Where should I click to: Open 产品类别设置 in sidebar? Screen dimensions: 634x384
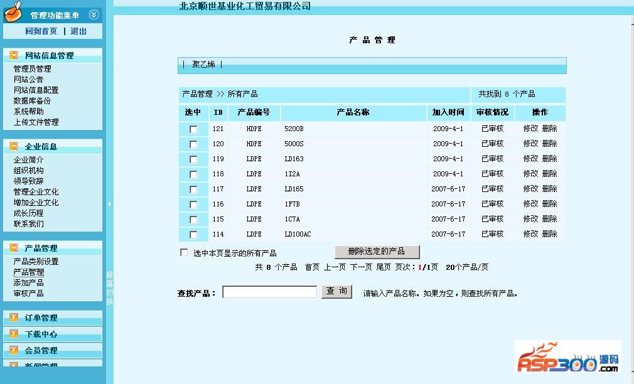pos(36,261)
